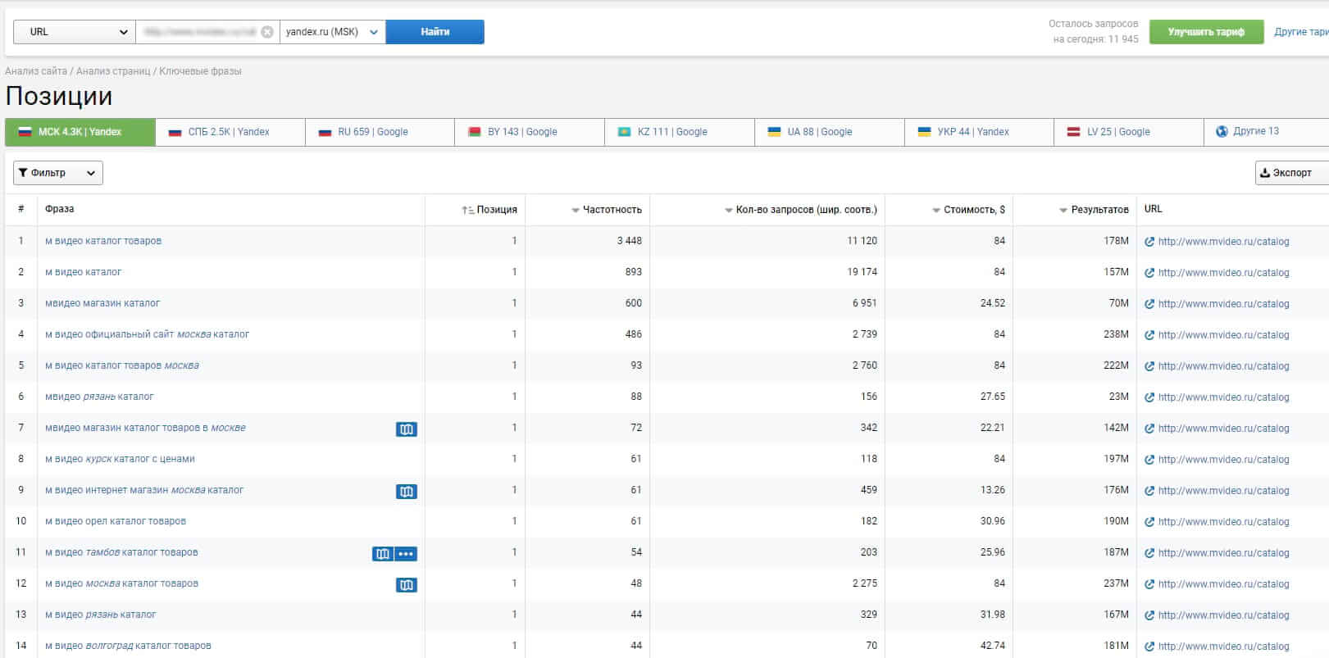The image size is (1329, 658).
Task: Click external link icon beside the row 5 URL
Action: pyautogui.click(x=1149, y=366)
